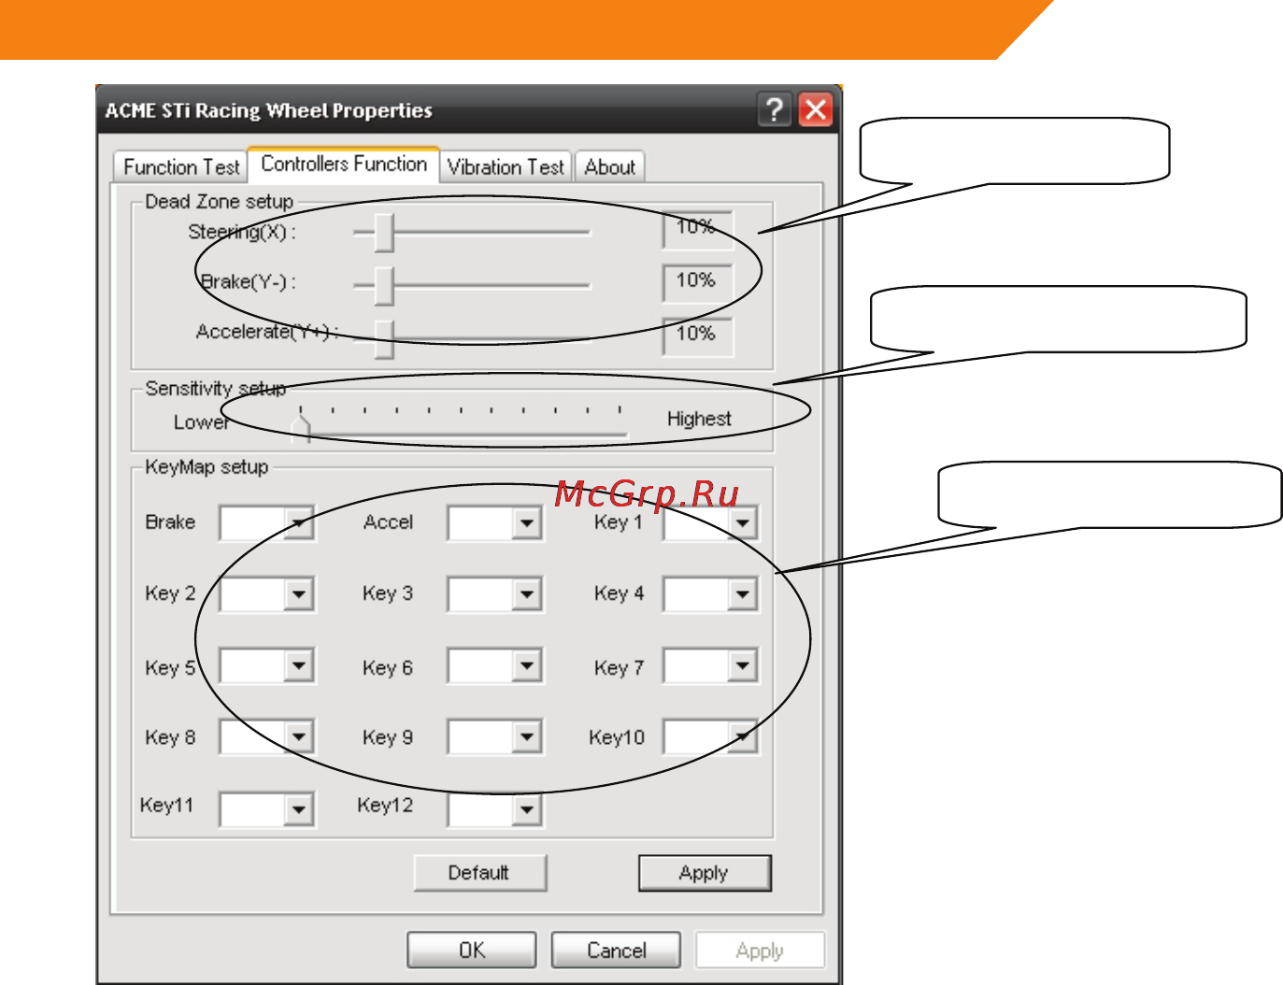The width and height of the screenshot is (1283, 985).
Task: Click the Sensitivity setup group label
Action: click(215, 389)
